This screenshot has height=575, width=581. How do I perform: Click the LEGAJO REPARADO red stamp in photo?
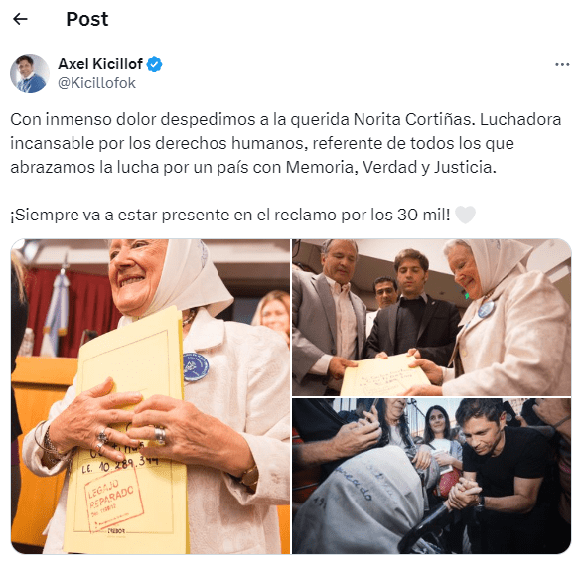[x=114, y=500]
